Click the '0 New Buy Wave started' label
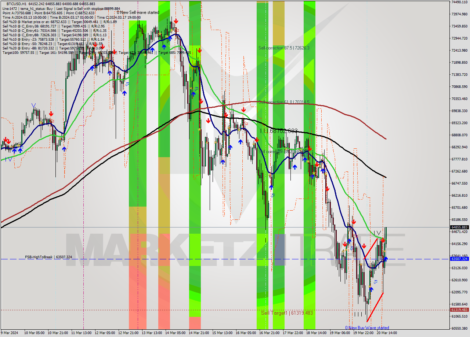470x337 pixels. pyautogui.click(x=367, y=328)
